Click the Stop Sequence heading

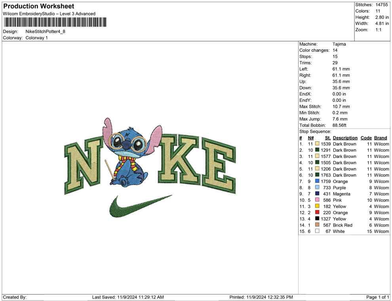coord(315,132)
